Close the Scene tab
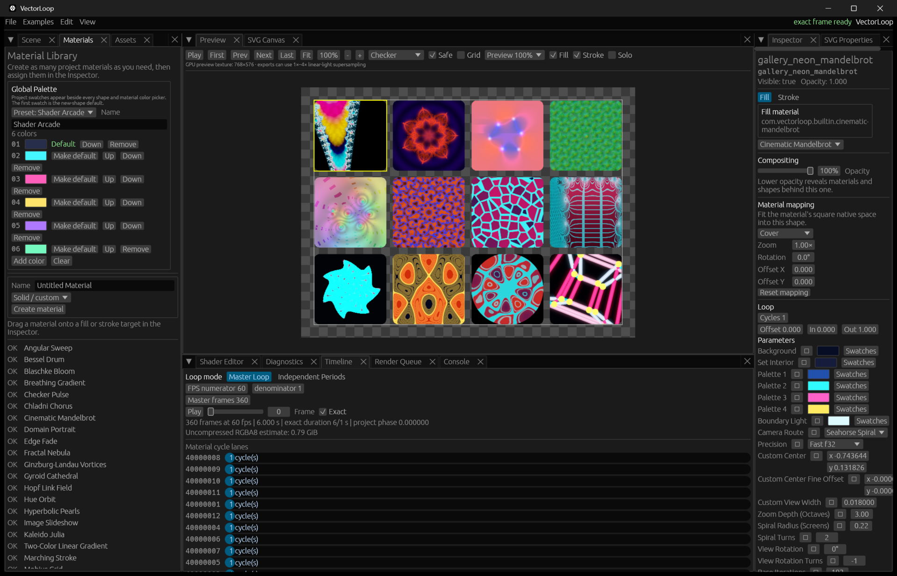This screenshot has height=576, width=897. click(x=52, y=40)
